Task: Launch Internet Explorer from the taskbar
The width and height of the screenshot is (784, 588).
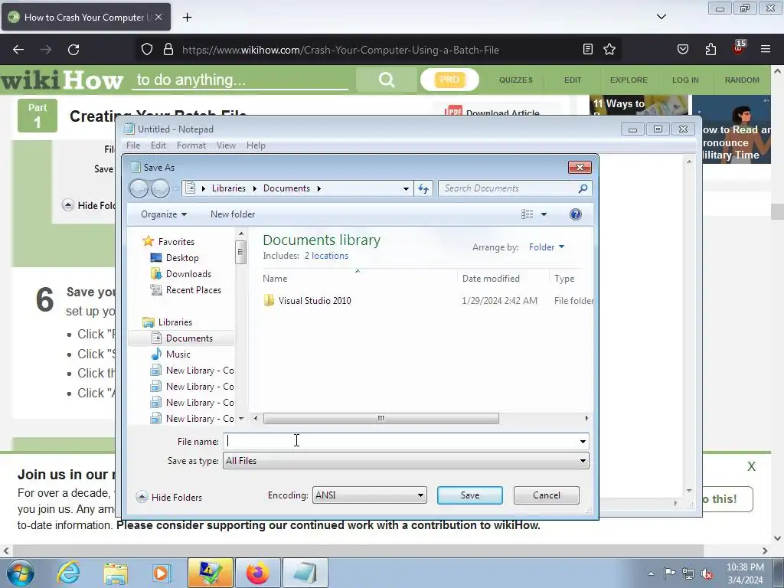Action: (68, 573)
